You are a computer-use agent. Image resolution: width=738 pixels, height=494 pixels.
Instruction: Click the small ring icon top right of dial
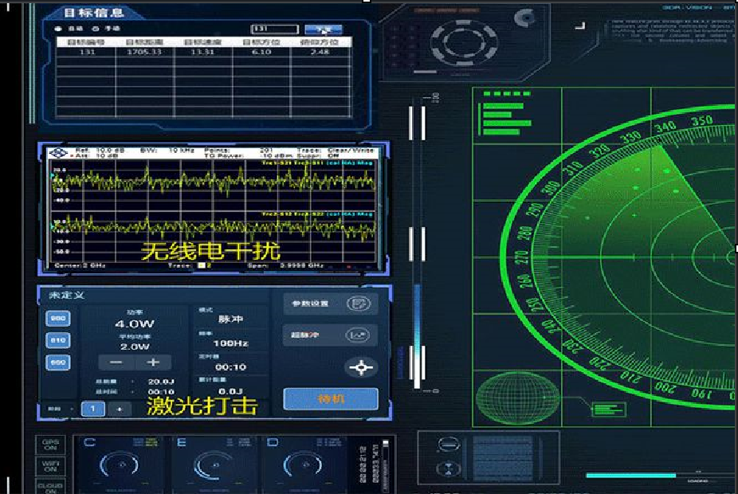tap(524, 18)
